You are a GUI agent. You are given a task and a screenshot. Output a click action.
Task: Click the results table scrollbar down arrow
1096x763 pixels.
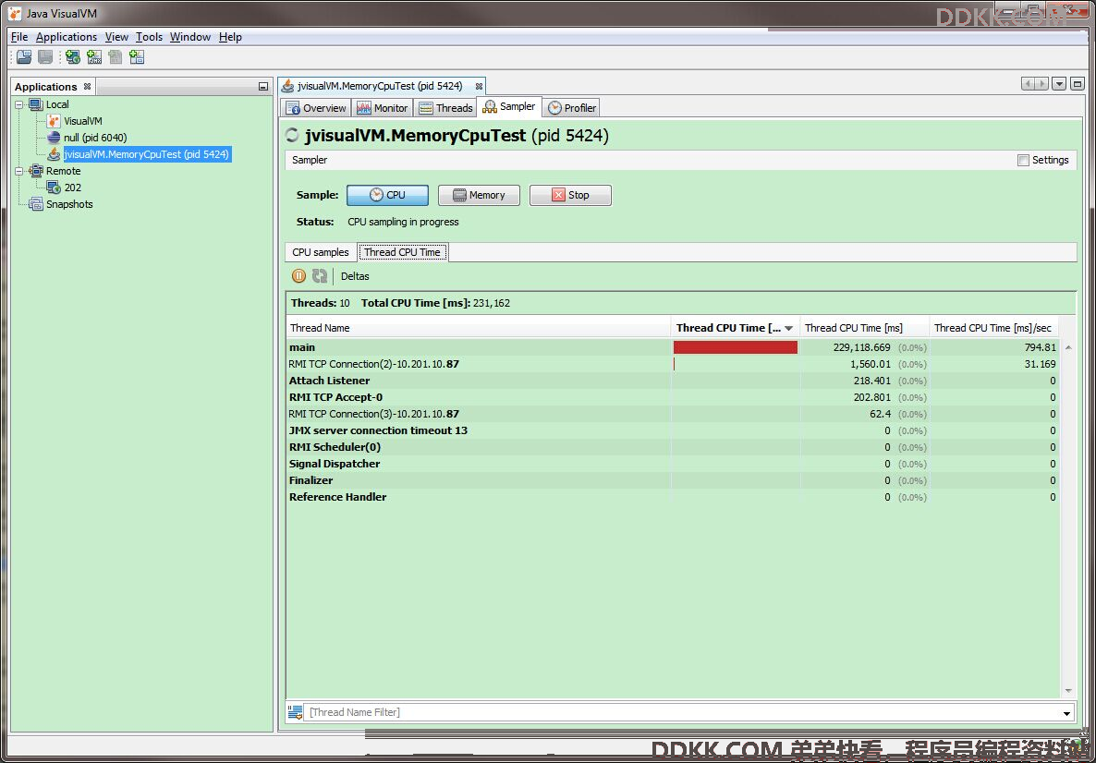1068,691
